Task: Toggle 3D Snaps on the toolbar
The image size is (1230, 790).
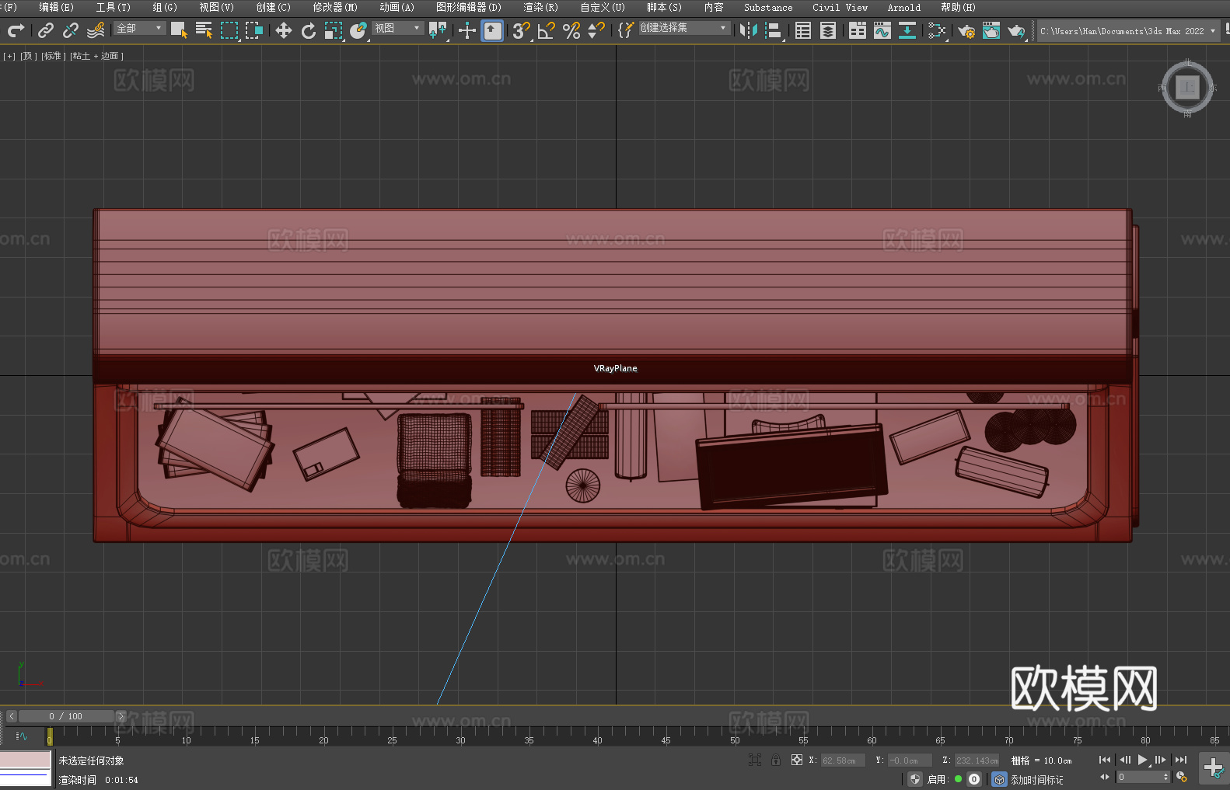Action: click(522, 30)
